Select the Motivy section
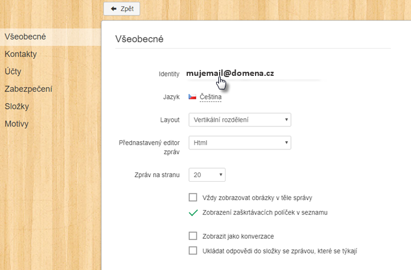411x270 pixels. click(16, 124)
